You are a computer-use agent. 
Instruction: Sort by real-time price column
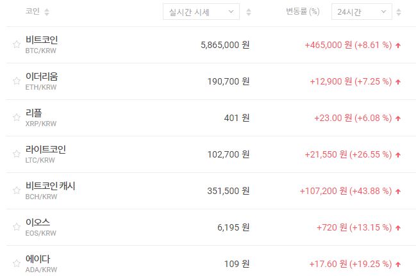[249, 12]
